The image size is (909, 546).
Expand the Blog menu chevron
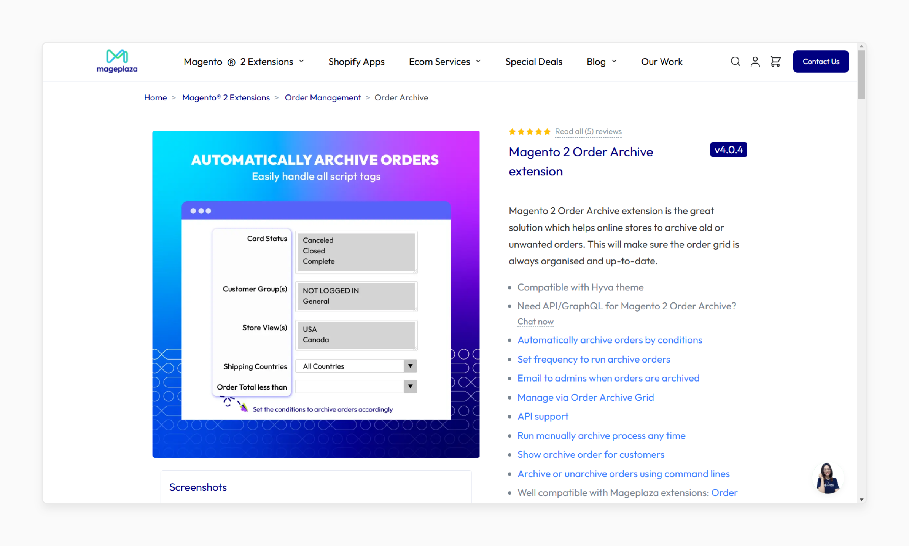[614, 61]
